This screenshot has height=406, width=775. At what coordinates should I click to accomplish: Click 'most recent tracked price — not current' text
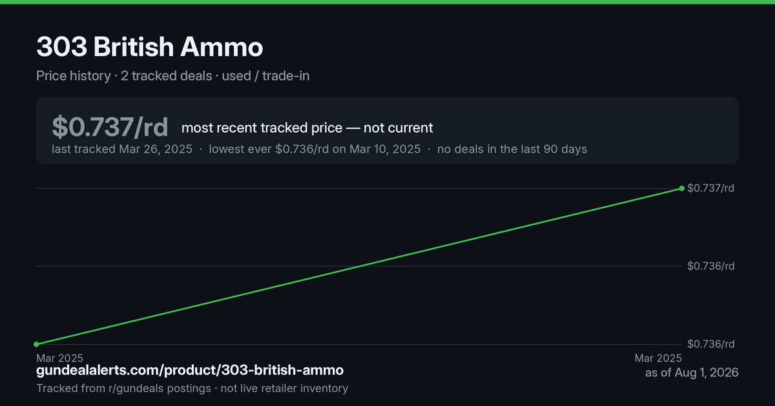click(x=307, y=128)
